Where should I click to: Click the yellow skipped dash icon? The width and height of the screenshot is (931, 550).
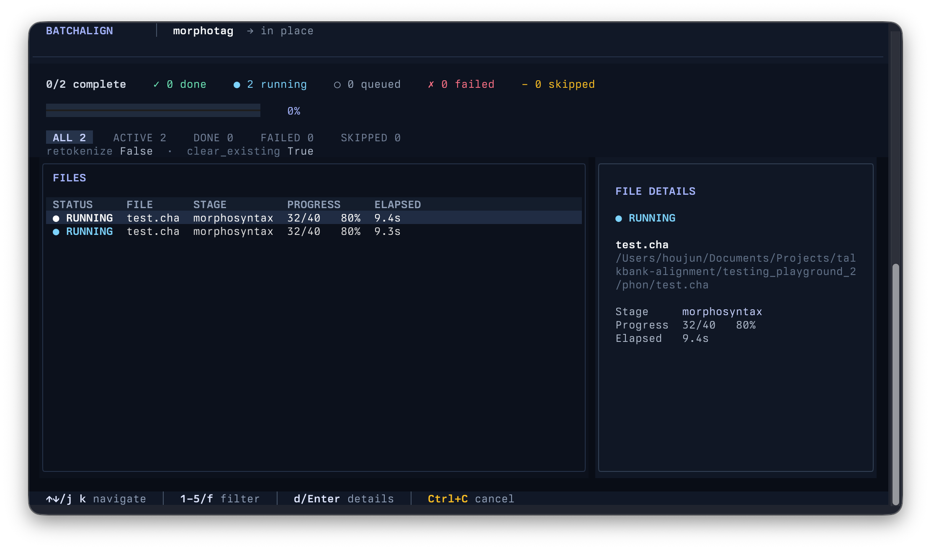click(525, 84)
